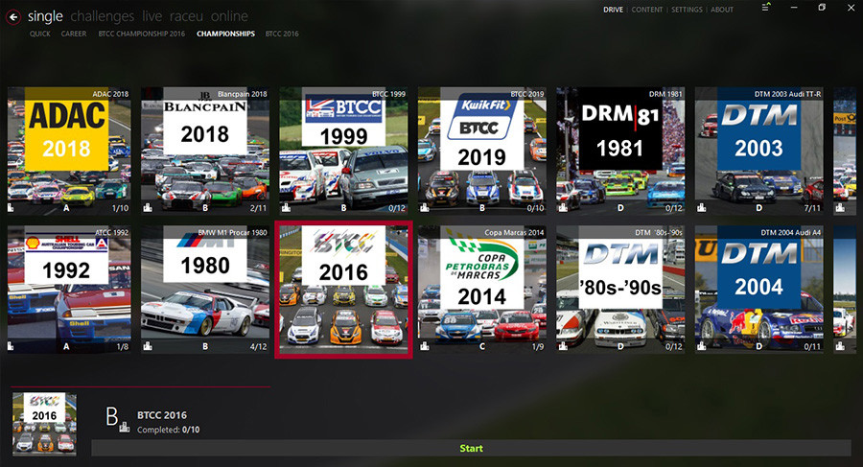Click the podium icon on the BTCC 1999 card
The image size is (863, 467).
click(x=286, y=208)
